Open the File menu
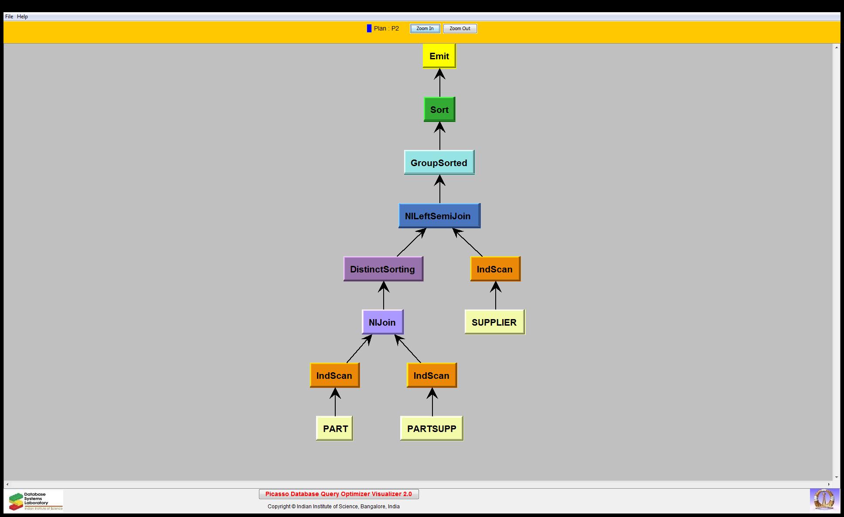844x517 pixels. pyautogui.click(x=9, y=17)
